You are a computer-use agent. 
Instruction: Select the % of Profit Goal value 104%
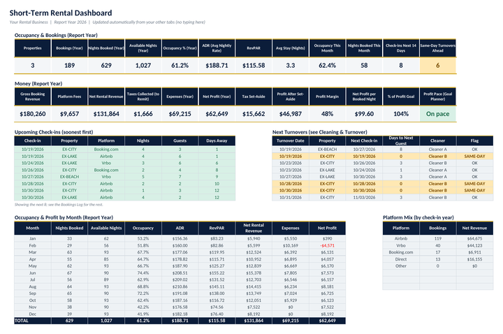tap(401, 114)
